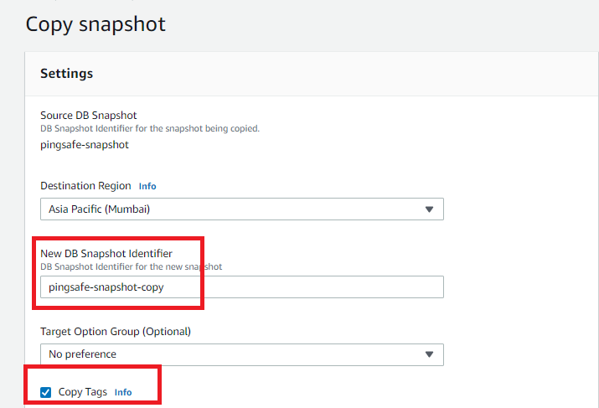Click the Settings panel header
This screenshot has width=599, height=408.
point(67,74)
